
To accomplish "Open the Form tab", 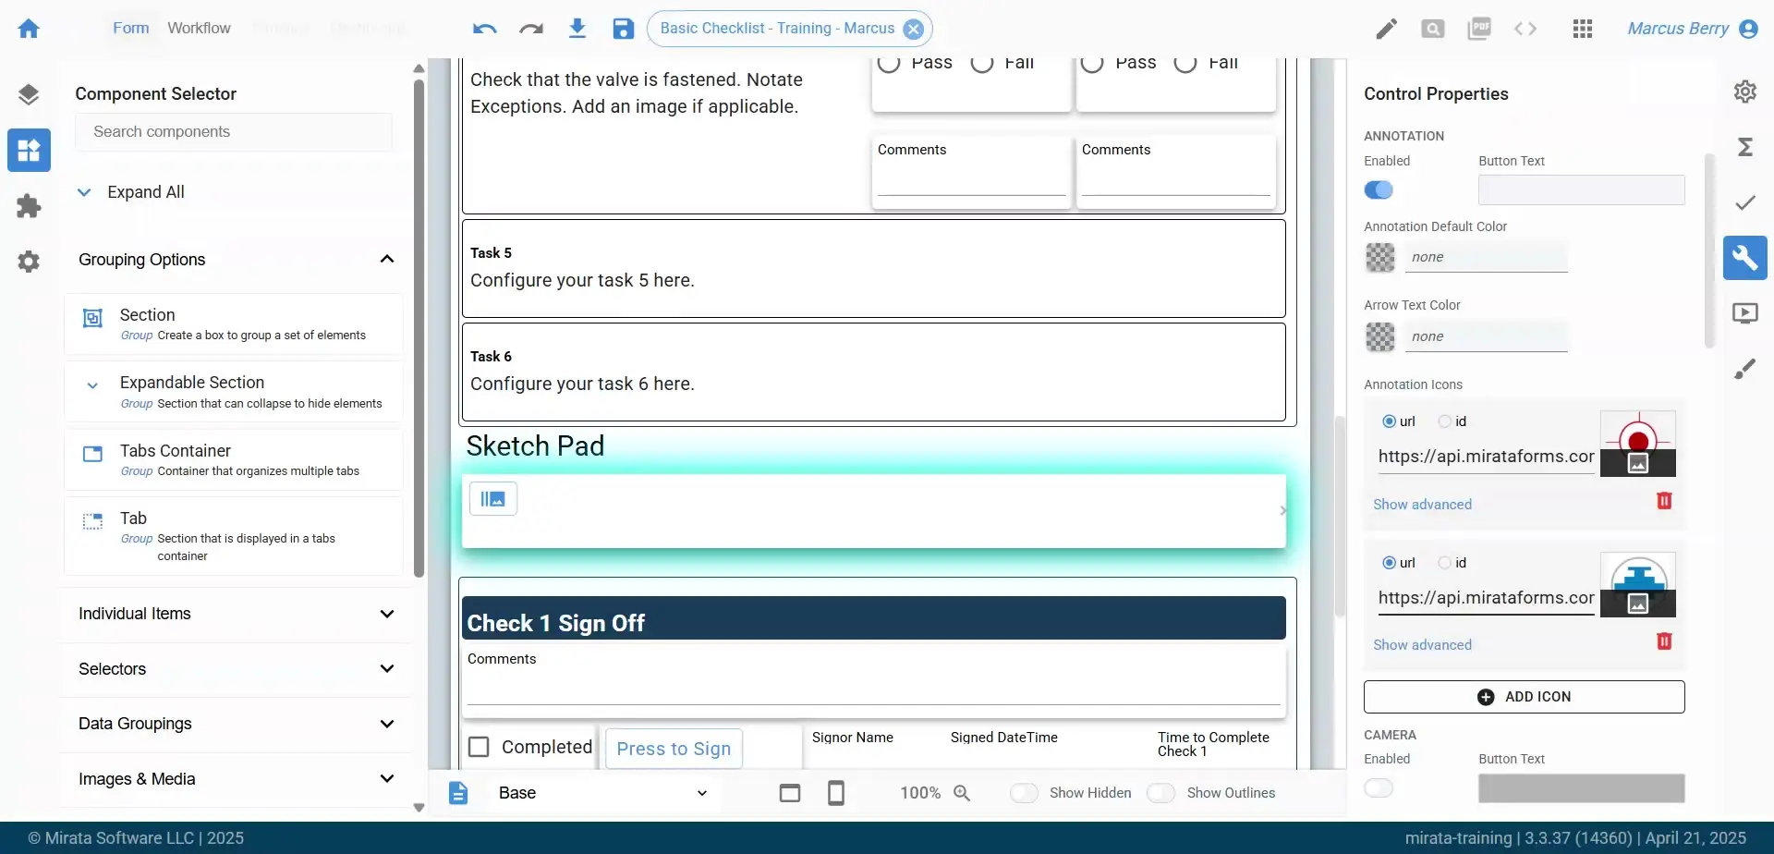I will click(x=130, y=28).
